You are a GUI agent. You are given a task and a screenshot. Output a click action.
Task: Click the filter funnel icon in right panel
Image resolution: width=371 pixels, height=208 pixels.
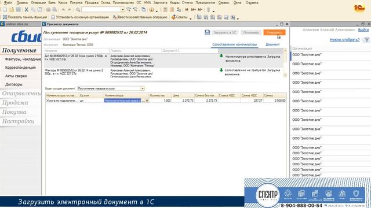click(x=366, y=40)
